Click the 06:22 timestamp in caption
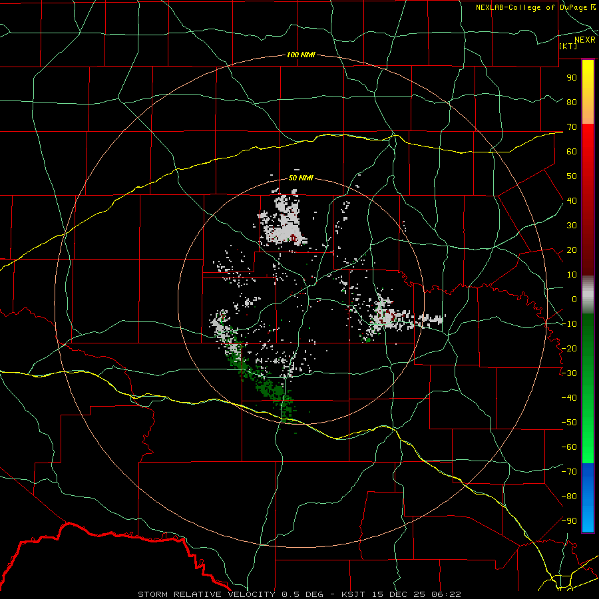This screenshot has height=599, width=599. click(x=445, y=594)
